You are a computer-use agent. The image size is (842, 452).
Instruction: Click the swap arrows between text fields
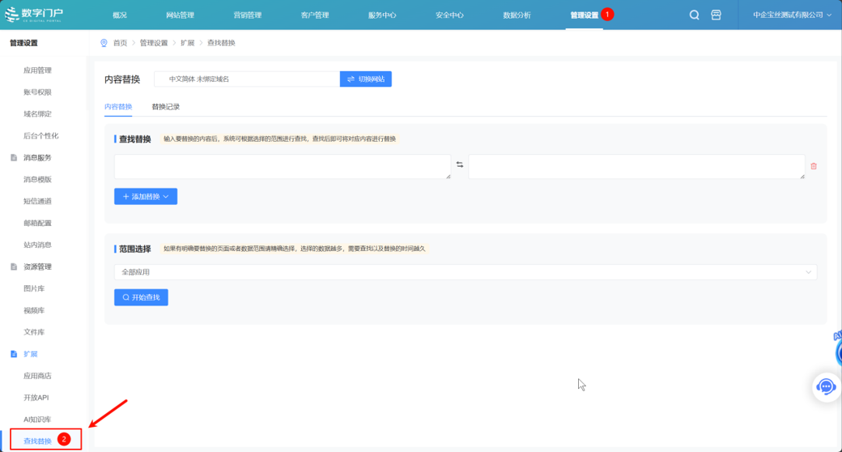[x=460, y=165]
